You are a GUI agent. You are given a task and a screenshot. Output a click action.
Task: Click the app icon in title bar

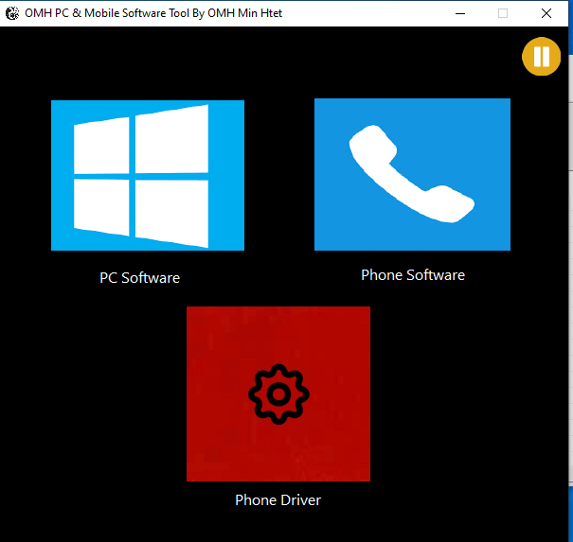12,13
